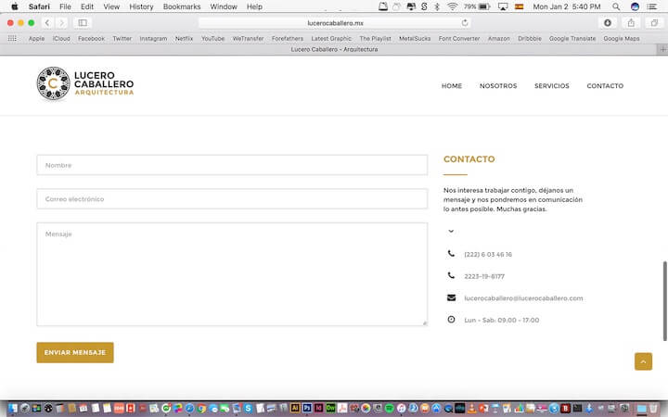Open new tab with plus button
668x417 pixels.
click(x=662, y=49)
